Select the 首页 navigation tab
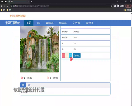 coord(29,23)
